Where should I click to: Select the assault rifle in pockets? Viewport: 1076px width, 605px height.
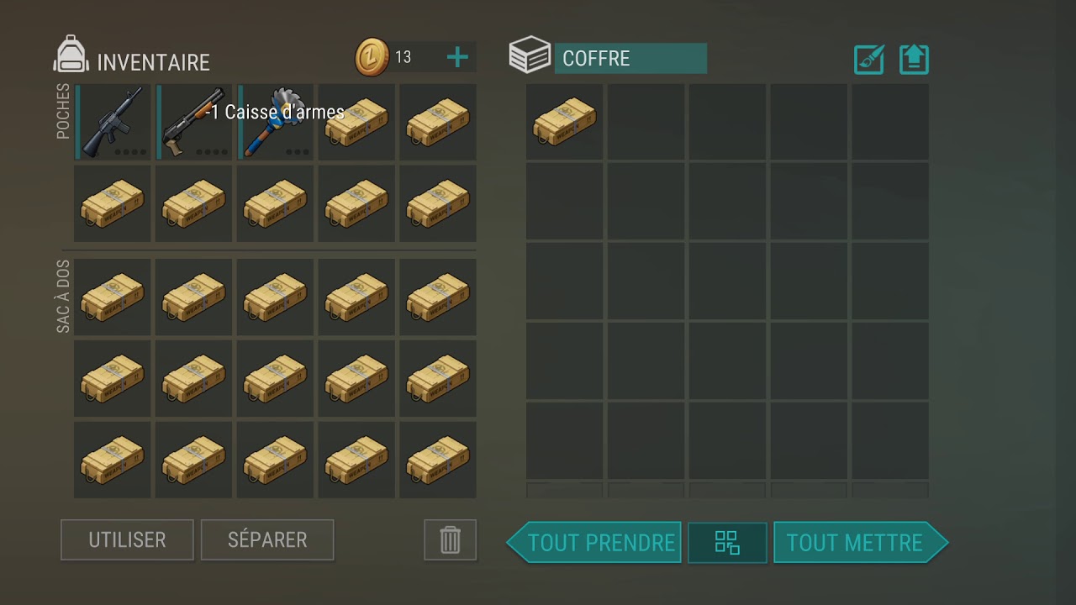click(113, 122)
